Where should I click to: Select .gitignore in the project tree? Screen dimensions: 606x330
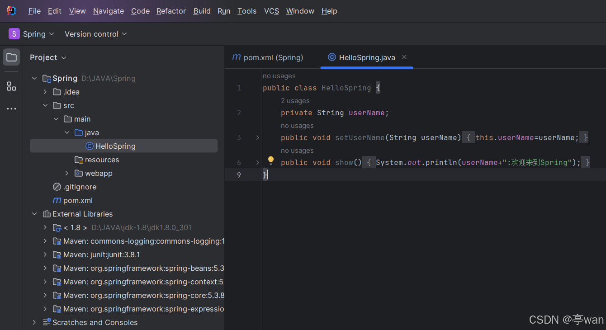coord(124,187)
